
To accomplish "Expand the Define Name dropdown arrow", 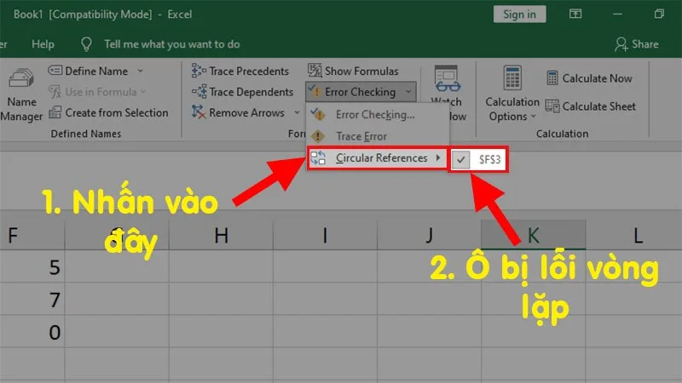I will 140,71.
